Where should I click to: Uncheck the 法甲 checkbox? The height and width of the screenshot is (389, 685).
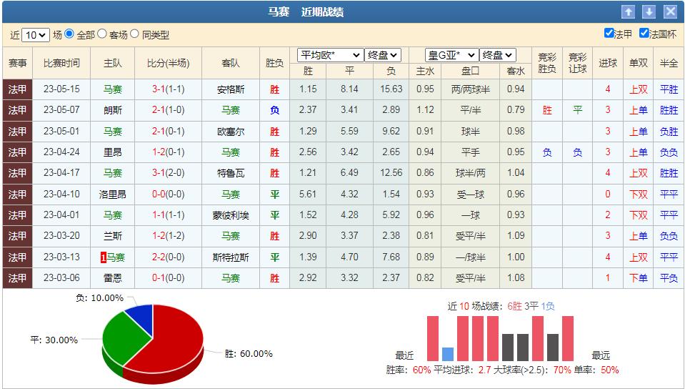click(609, 33)
